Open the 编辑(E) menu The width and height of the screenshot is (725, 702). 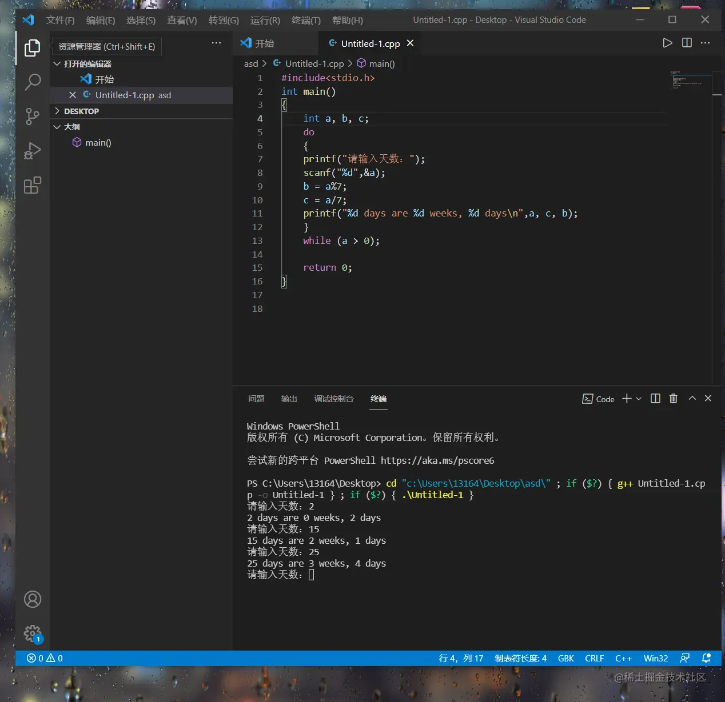point(101,21)
